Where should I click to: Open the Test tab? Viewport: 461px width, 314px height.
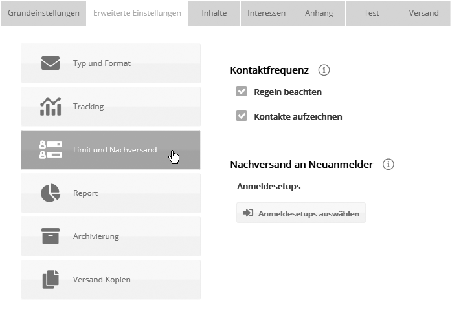(x=372, y=13)
